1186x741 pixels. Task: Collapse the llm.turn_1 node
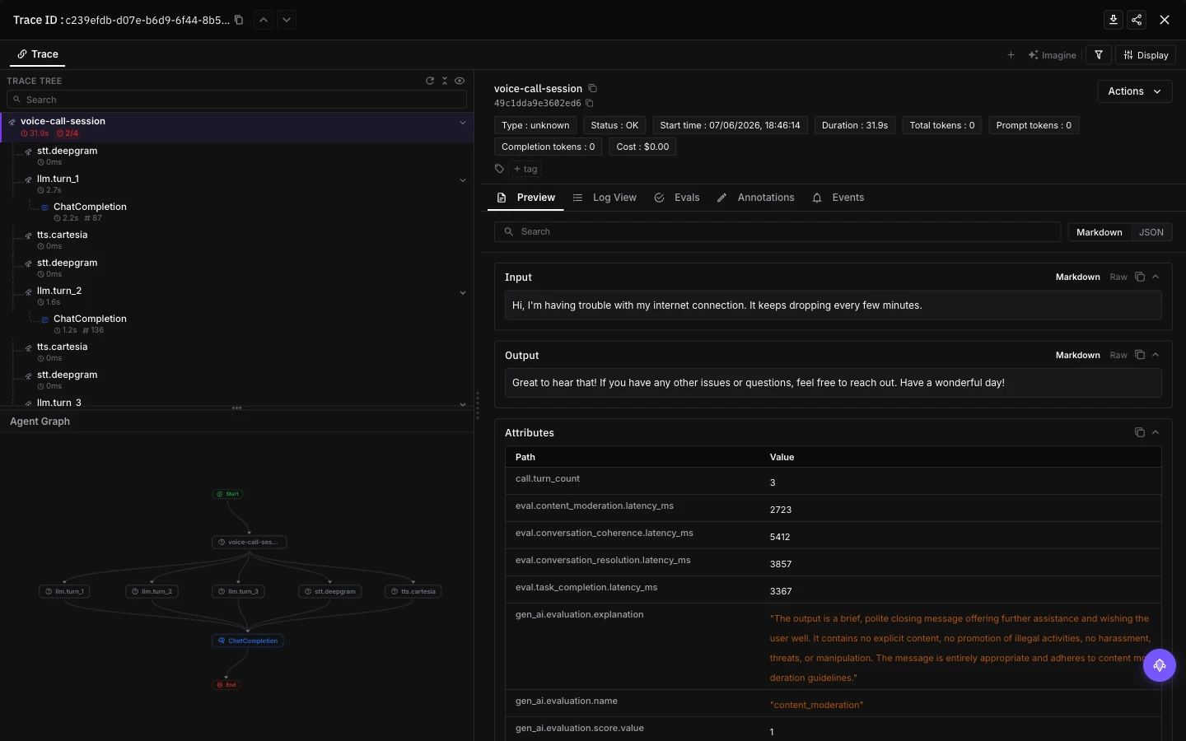click(463, 180)
